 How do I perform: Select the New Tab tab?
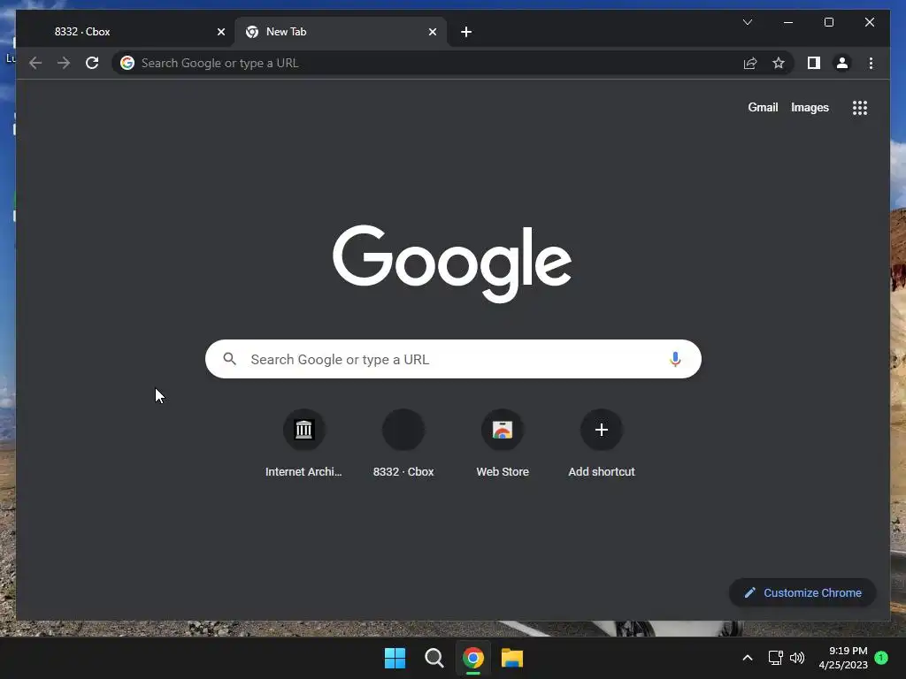(x=341, y=32)
